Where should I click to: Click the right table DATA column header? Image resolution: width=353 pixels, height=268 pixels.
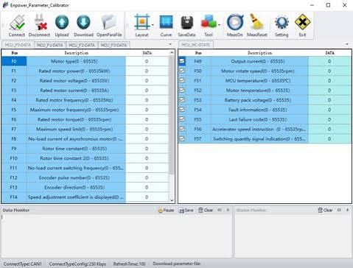pyautogui.click(x=329, y=53)
